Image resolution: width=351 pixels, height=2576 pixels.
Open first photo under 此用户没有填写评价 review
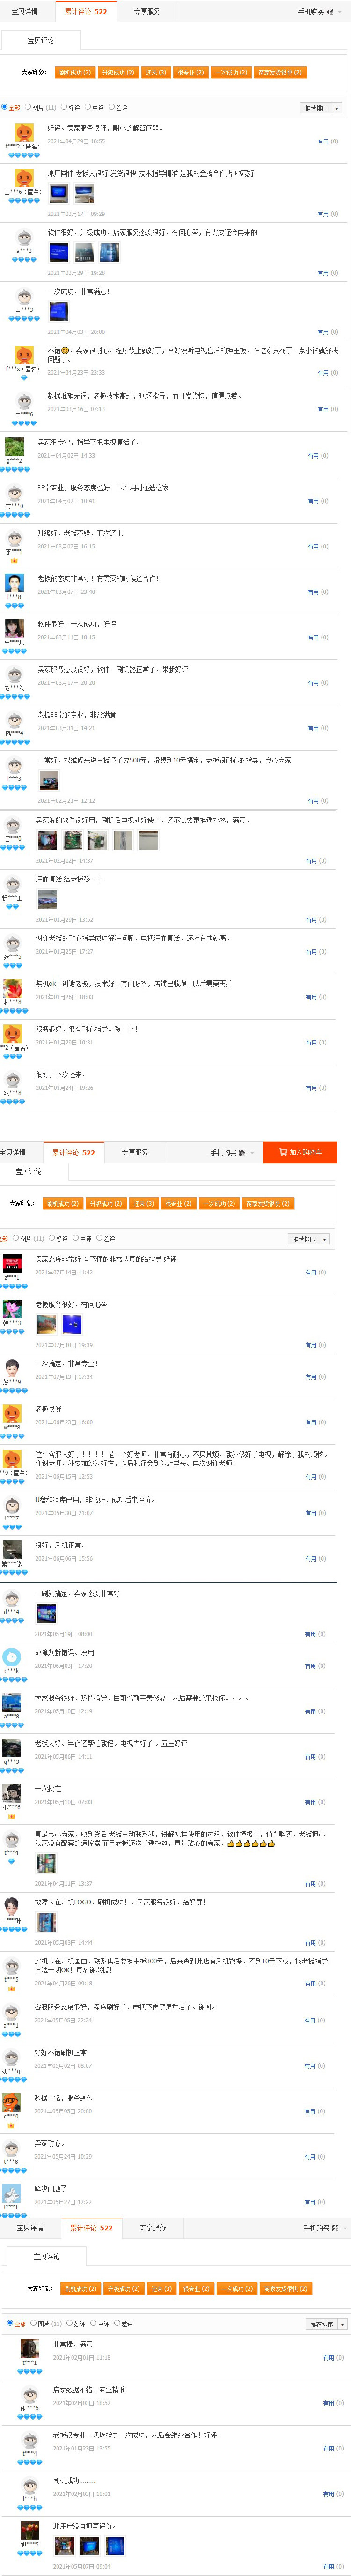click(x=64, y=2545)
